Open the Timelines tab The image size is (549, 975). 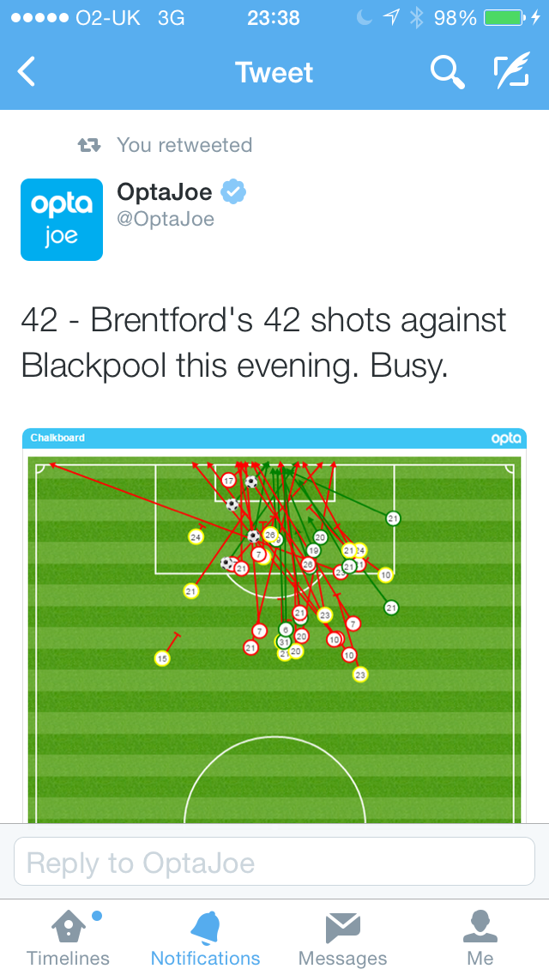coord(69,938)
